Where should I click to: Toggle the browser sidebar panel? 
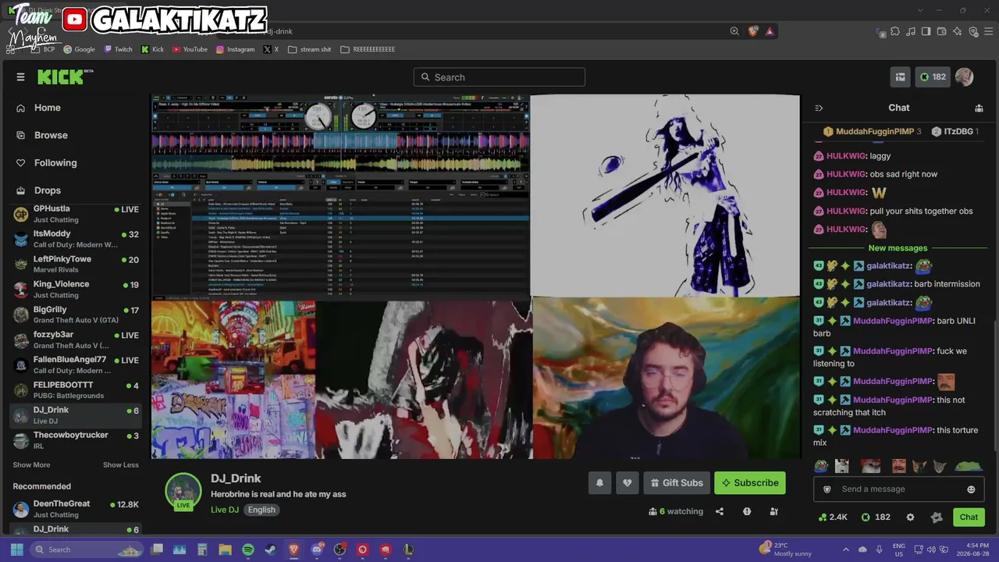(x=926, y=31)
